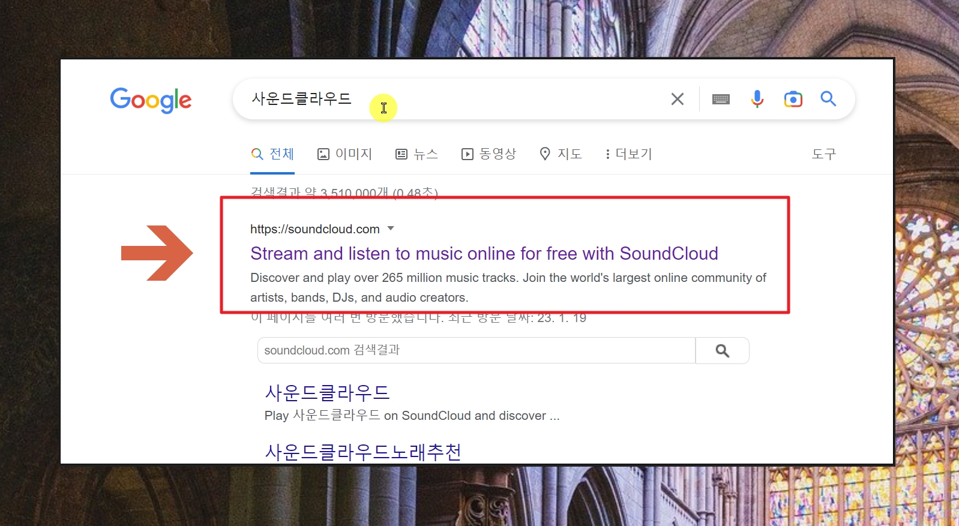Expand dropdown arrow beside soundcloud.com URL
Image resolution: width=959 pixels, height=526 pixels.
(x=391, y=229)
